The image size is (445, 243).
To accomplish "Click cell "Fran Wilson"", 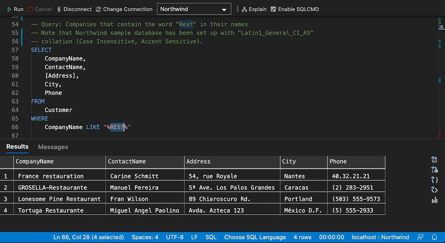I will pos(145,199).
